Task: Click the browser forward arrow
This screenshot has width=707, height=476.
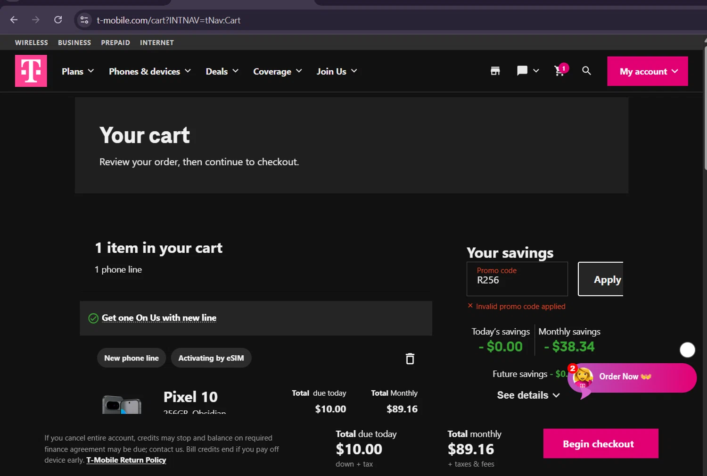Action: click(x=36, y=20)
